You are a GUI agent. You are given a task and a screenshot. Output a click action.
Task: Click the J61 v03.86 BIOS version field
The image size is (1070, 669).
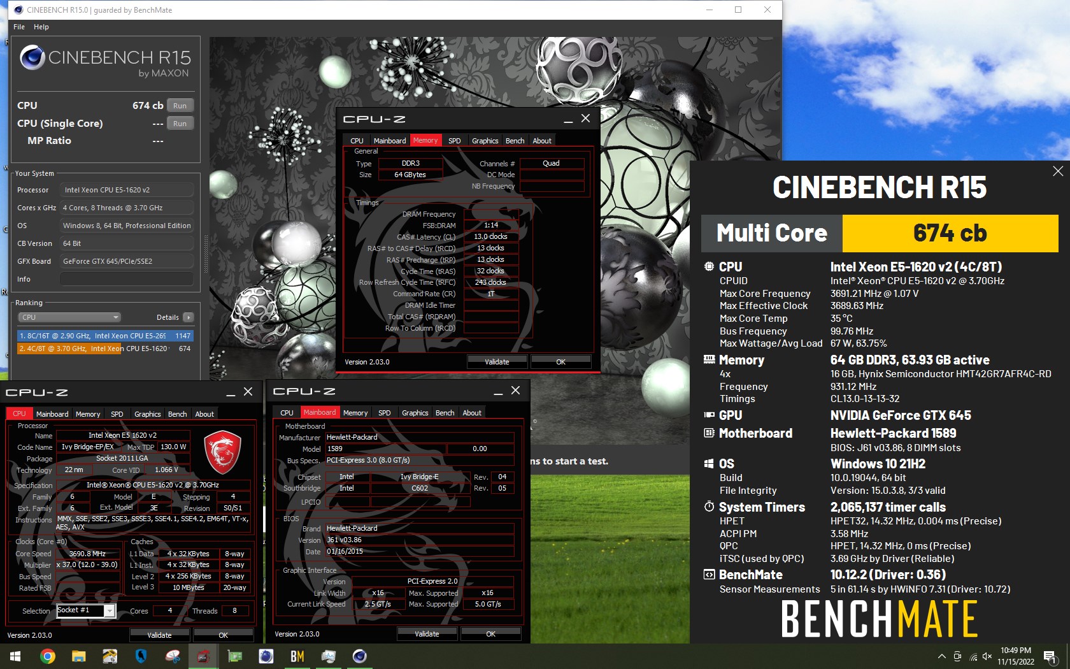click(419, 540)
